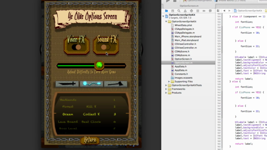Expand the Supporting Files group

coord(169,82)
